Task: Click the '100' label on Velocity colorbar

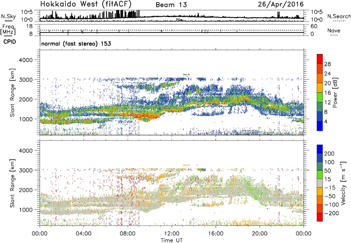Action: (330, 162)
